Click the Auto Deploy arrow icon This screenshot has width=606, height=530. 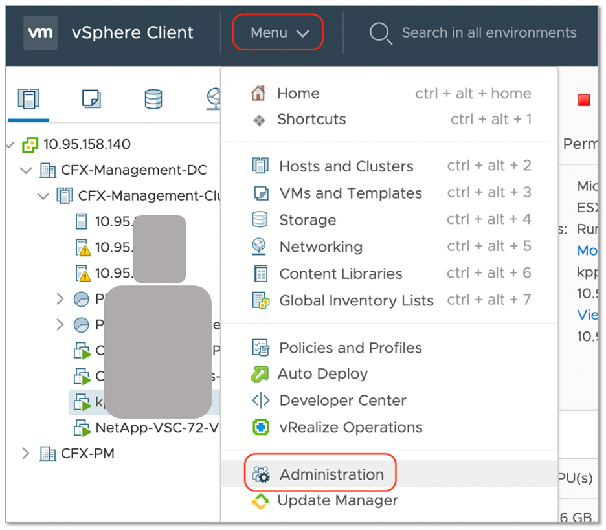259,374
